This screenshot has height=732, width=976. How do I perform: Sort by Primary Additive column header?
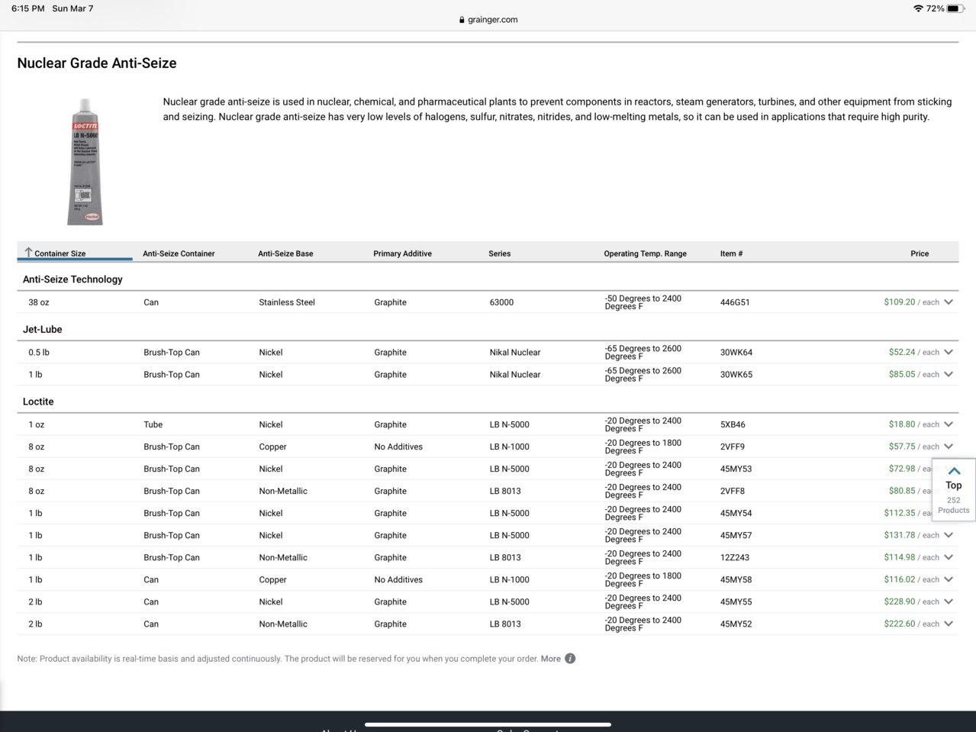pos(402,253)
